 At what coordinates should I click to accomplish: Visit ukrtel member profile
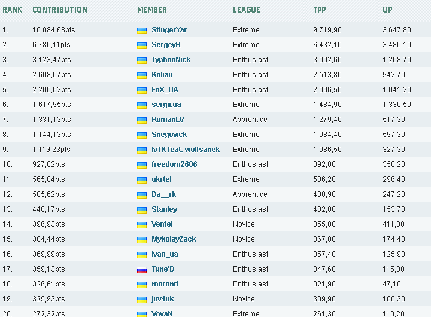pos(162,179)
